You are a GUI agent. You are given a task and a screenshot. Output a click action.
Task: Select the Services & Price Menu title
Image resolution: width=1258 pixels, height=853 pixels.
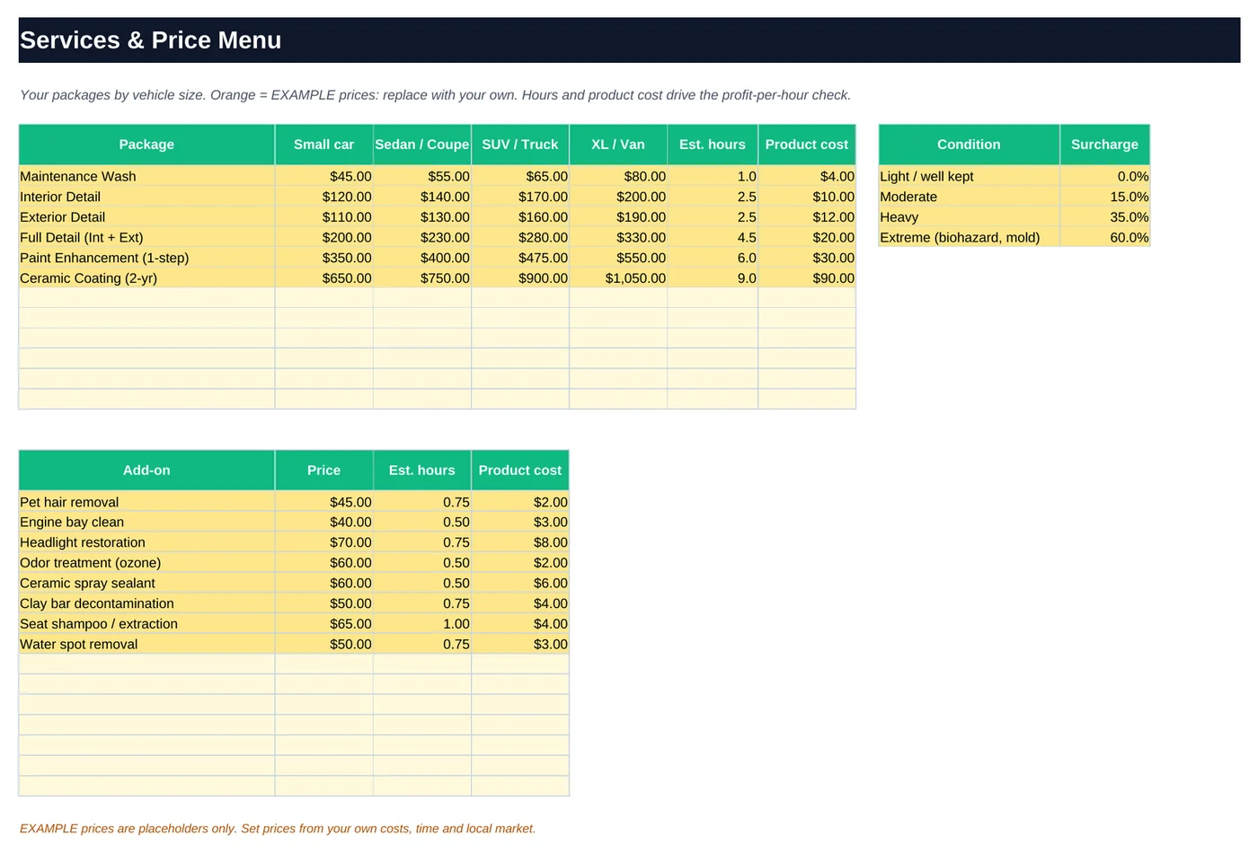click(x=150, y=40)
